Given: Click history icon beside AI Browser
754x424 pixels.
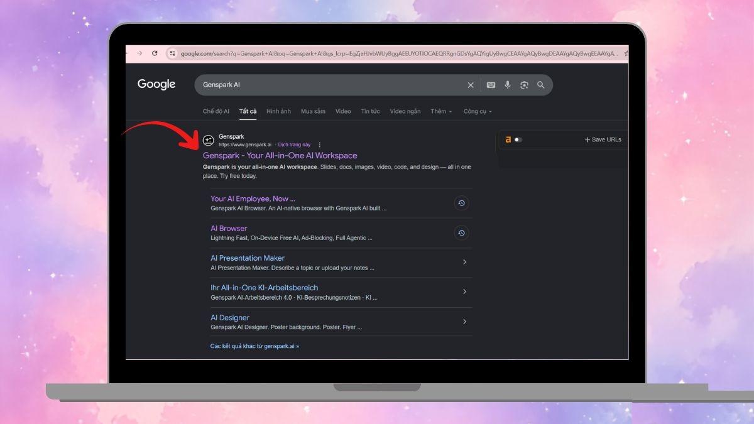Looking at the screenshot, I should coord(461,233).
